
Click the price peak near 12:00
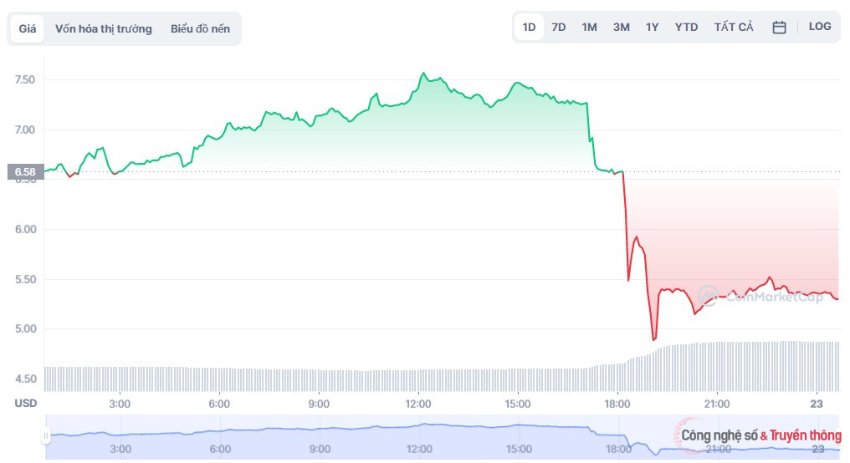pyautogui.click(x=423, y=74)
